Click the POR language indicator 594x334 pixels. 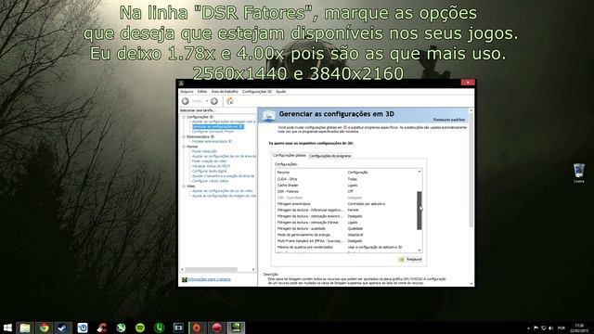point(561,328)
